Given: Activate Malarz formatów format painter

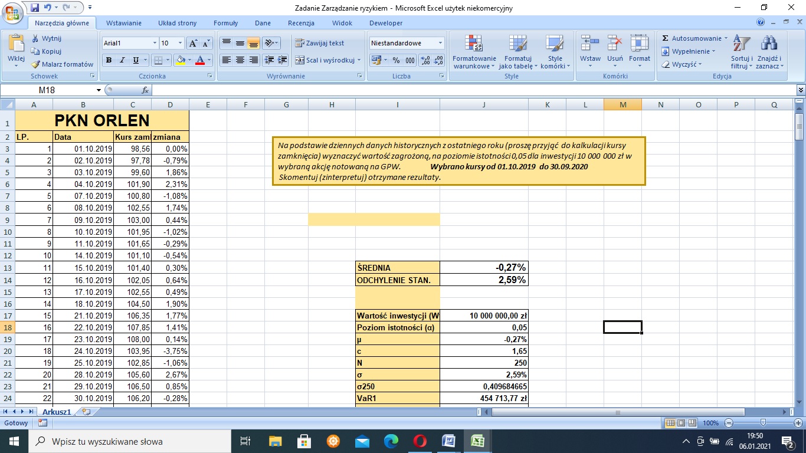Looking at the screenshot, I should tap(63, 64).
